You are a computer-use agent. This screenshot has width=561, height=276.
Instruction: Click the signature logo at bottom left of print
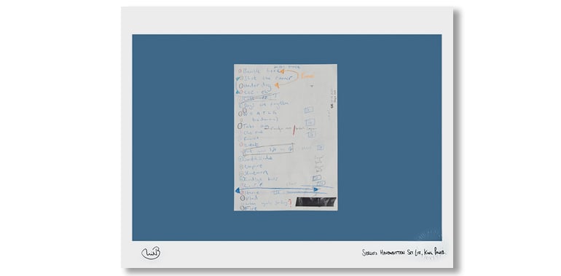tap(151, 253)
